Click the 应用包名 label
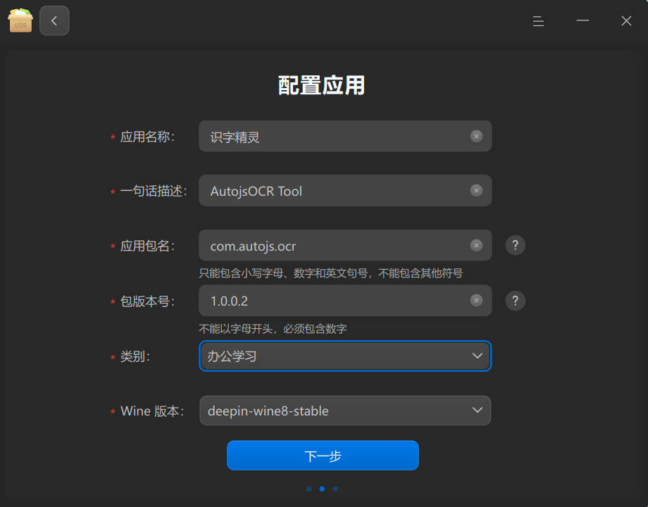 (x=147, y=246)
